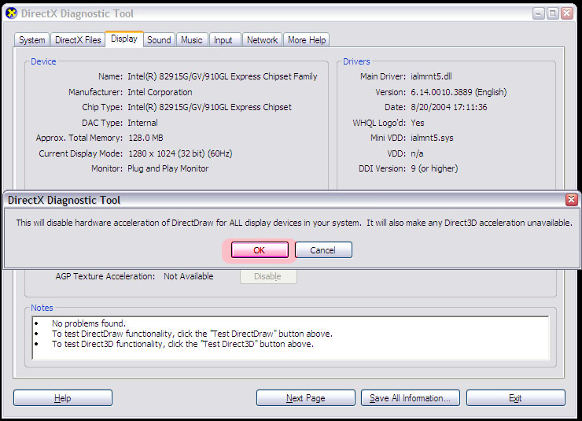This screenshot has height=421, width=582.
Task: Click inside the Notes text box
Action: coord(289,337)
